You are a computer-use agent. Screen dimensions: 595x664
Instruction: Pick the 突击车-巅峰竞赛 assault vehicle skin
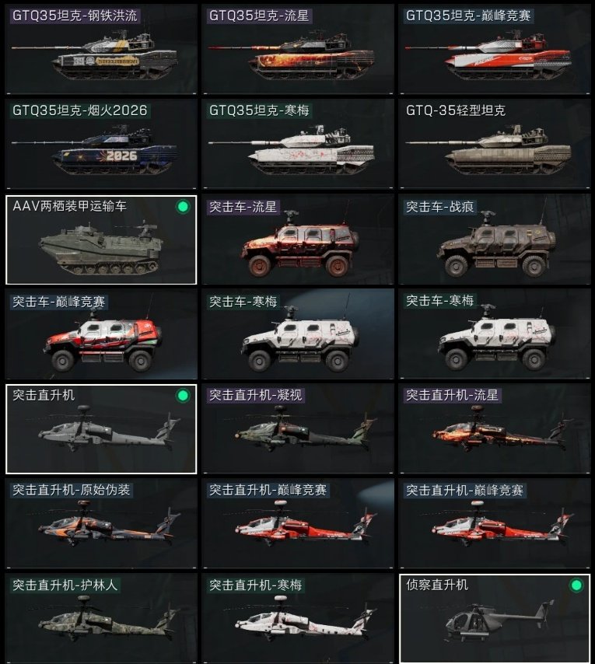click(101, 334)
